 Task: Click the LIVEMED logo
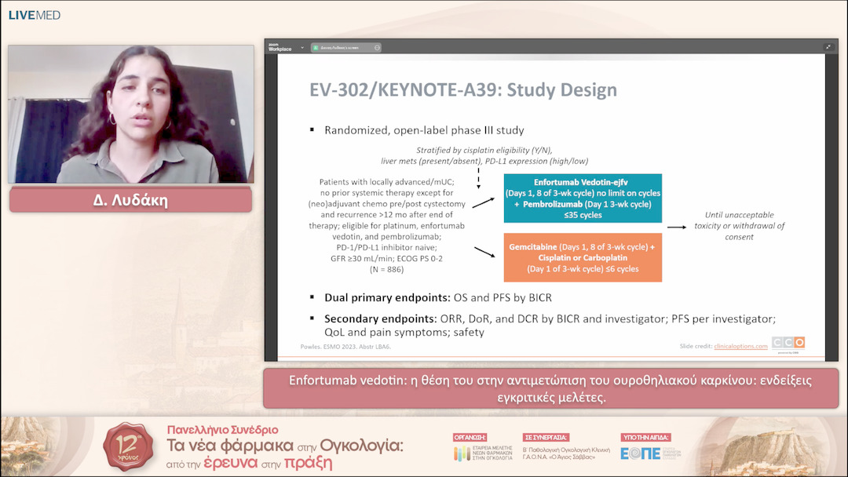pos(35,15)
